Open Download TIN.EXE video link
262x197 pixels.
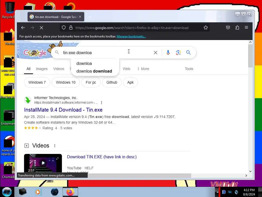pyautogui.click(x=102, y=157)
